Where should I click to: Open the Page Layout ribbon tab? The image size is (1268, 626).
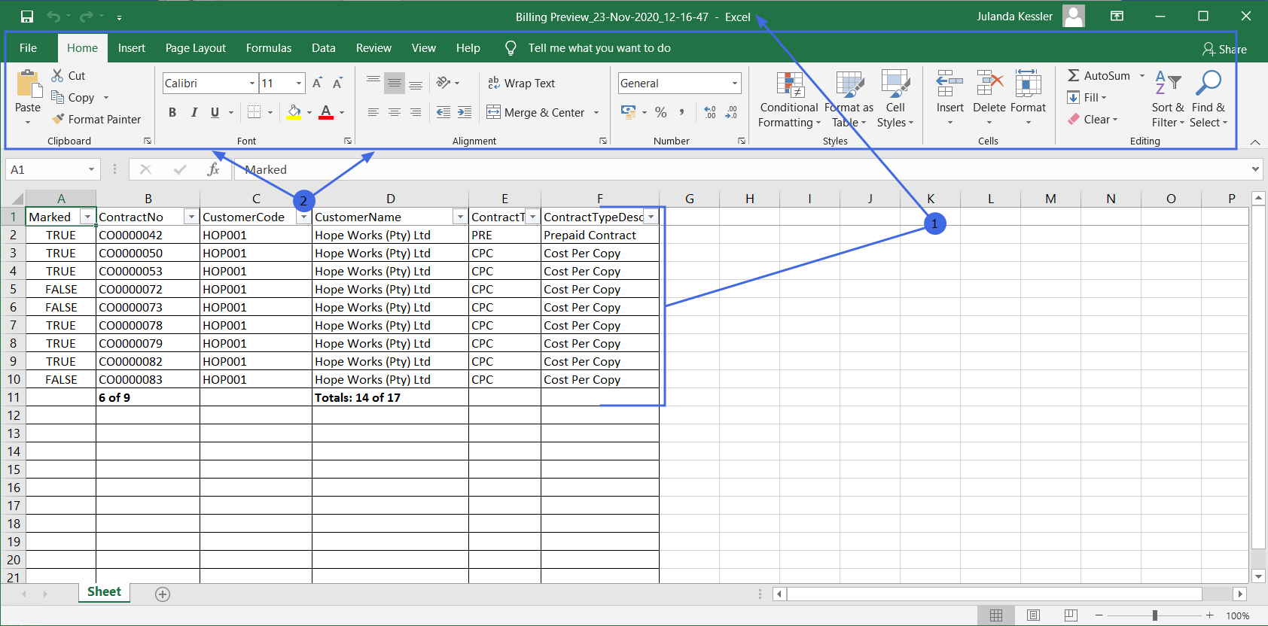click(195, 48)
